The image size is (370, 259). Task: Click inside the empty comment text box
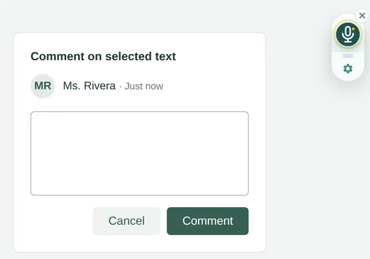point(140,153)
